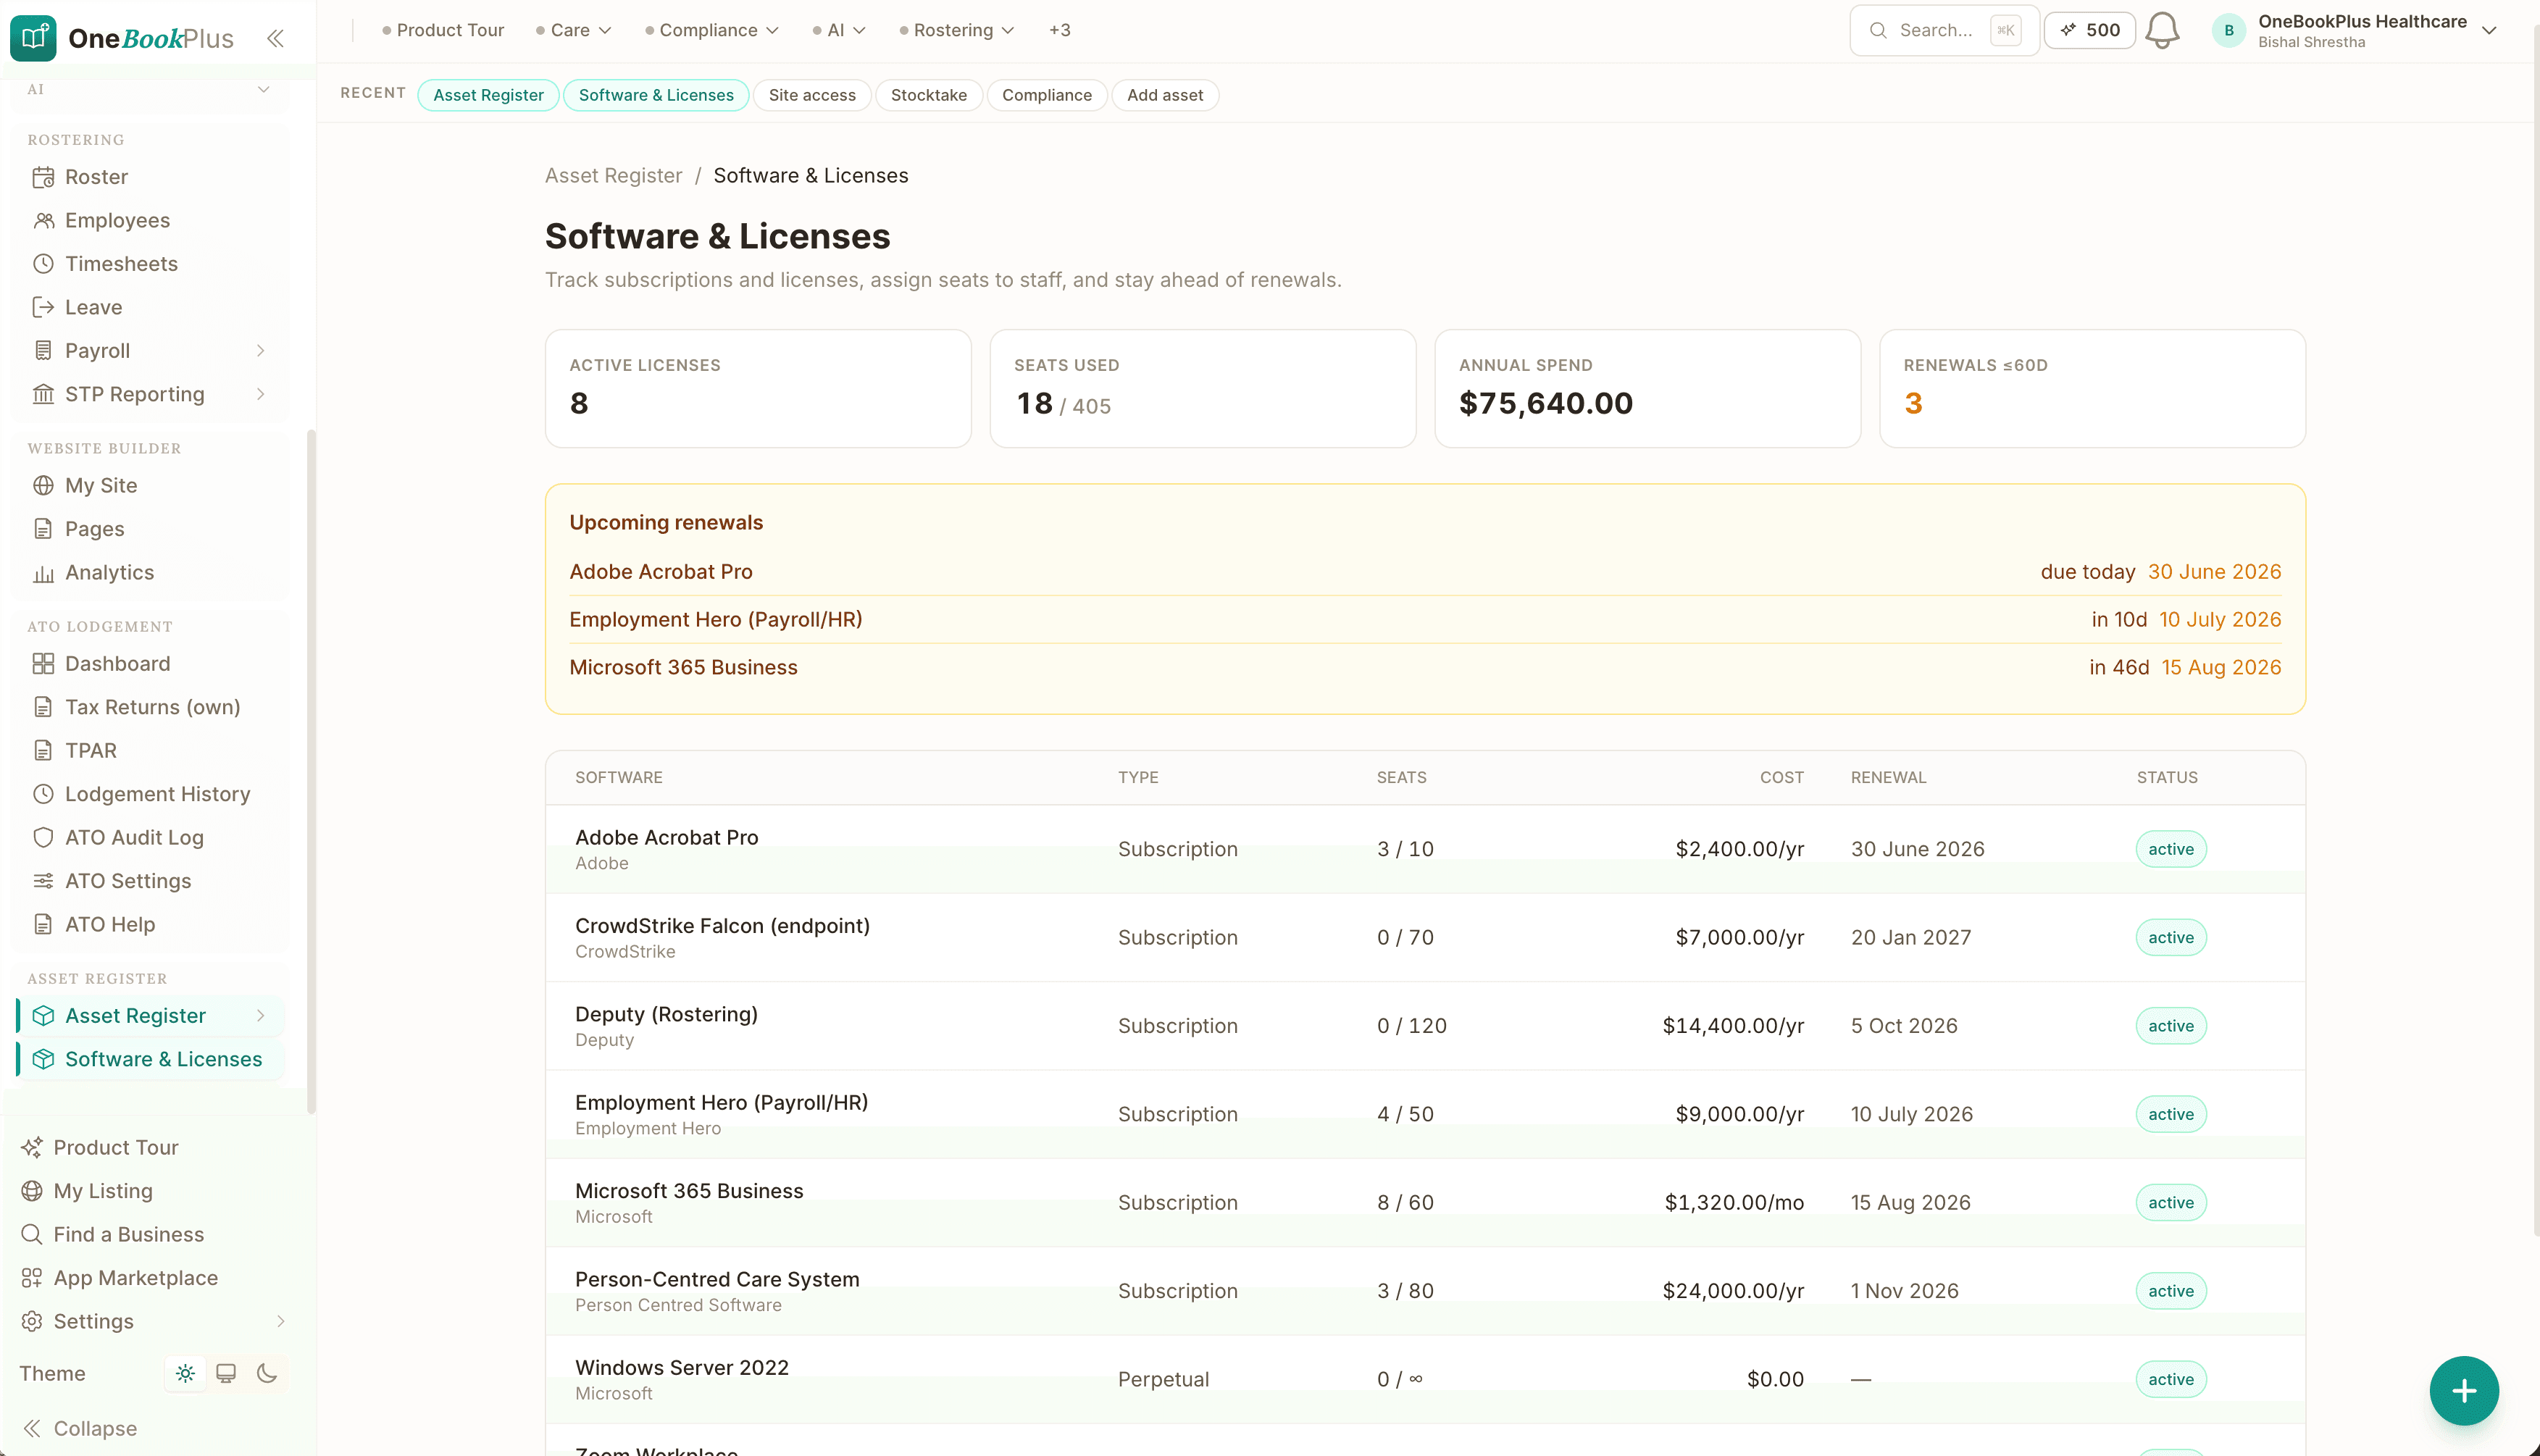Show the +3 more navigation items
Screen dimensions: 2540x1456
tap(1060, 30)
